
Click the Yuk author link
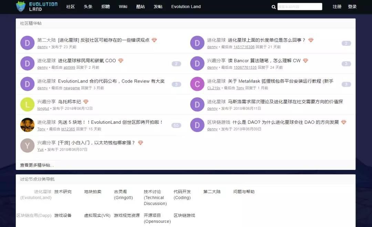click(x=40, y=150)
